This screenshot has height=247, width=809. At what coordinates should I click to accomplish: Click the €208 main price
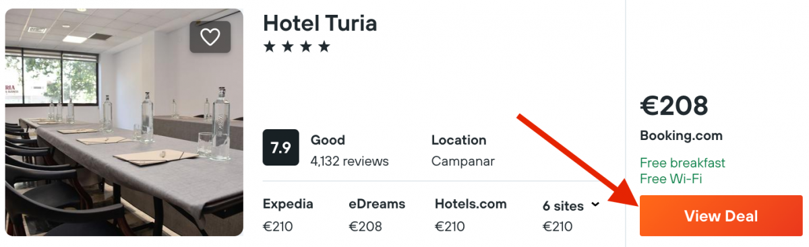(x=674, y=106)
